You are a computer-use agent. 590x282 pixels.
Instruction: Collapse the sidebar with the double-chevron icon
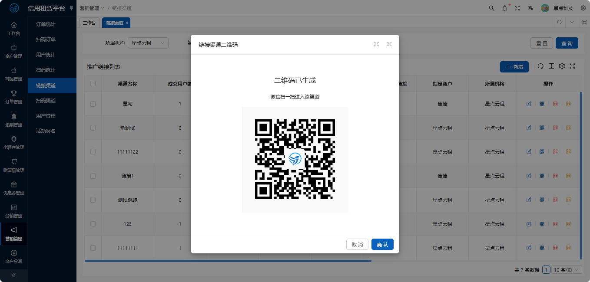(x=14, y=275)
